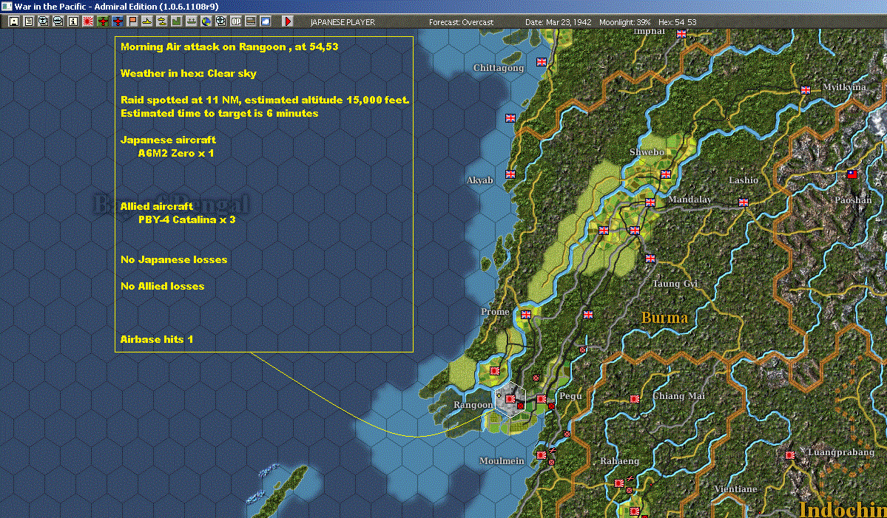Select the Japanese flag at Rangoon hex
Screen dimensions: 887x518
pos(510,399)
